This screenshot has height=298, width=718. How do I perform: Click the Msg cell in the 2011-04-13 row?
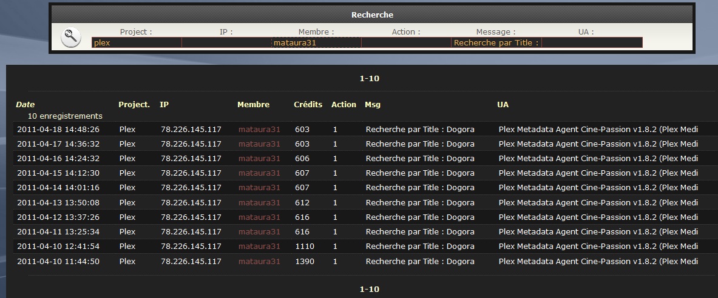[420, 202]
